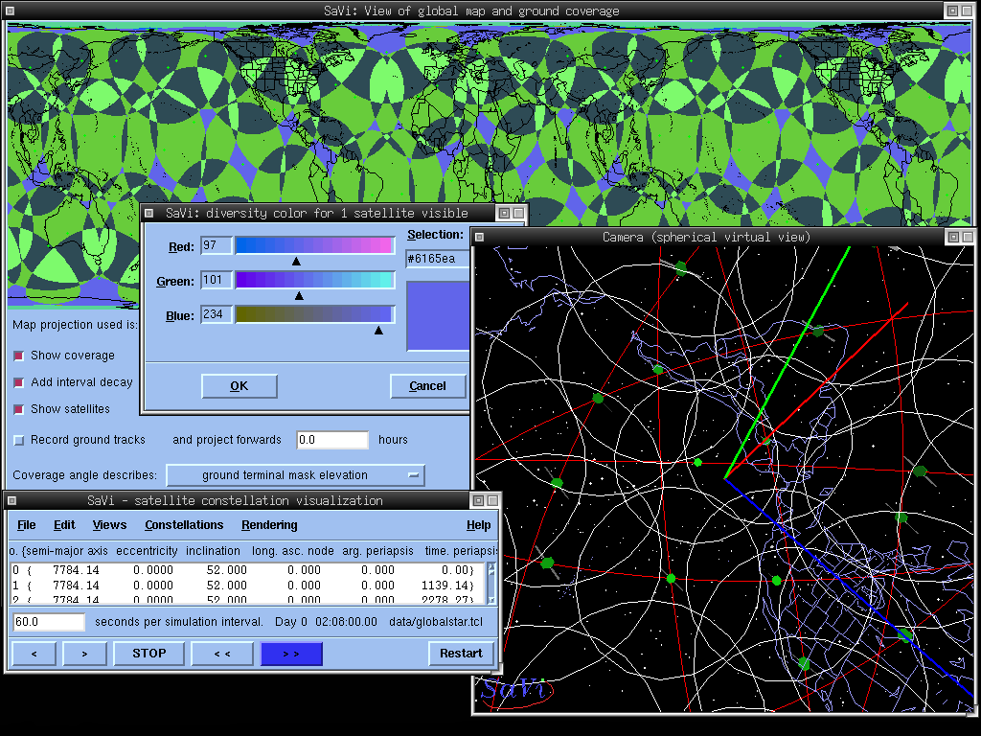Open the Rendering menu
Image resolution: width=981 pixels, height=736 pixels.
point(269,525)
